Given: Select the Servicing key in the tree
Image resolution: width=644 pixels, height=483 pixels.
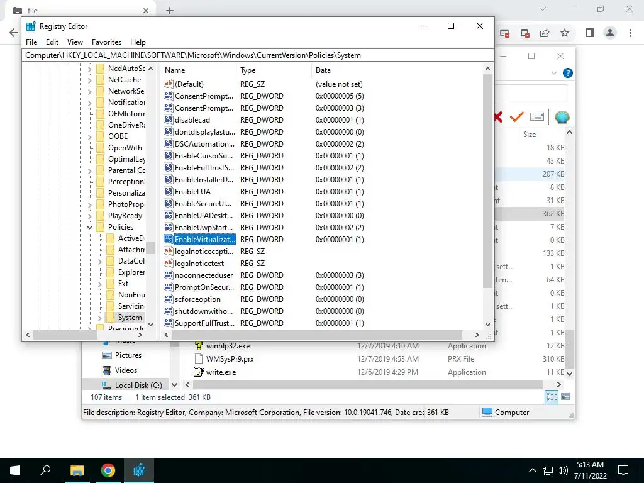Looking at the screenshot, I should pos(131,306).
